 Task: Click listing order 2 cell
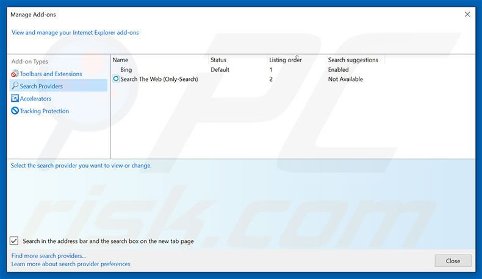[271, 79]
